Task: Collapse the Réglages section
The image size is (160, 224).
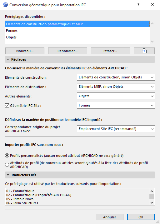Action: pyautogui.click(x=80, y=59)
